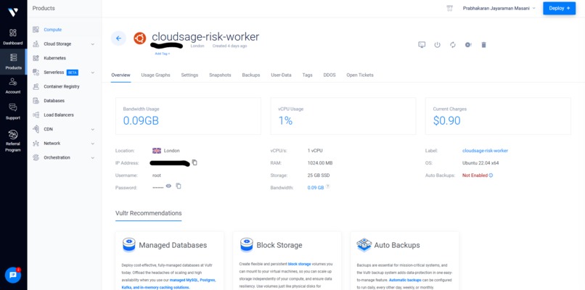
Task: Open the Container Registry menu item
Action: tap(62, 86)
